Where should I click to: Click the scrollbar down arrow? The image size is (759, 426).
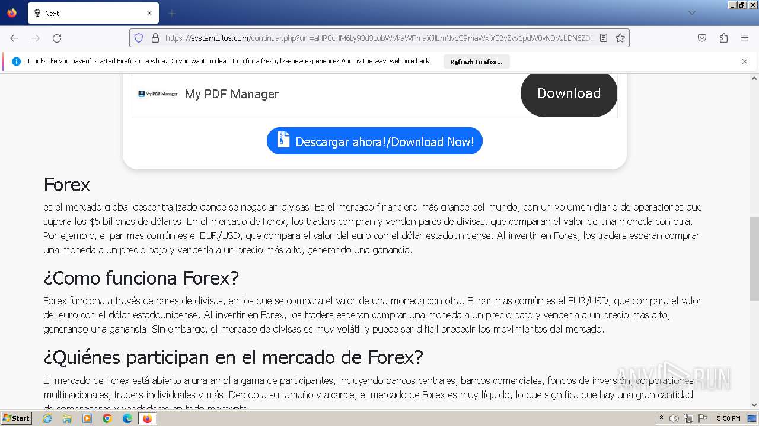[754, 405]
